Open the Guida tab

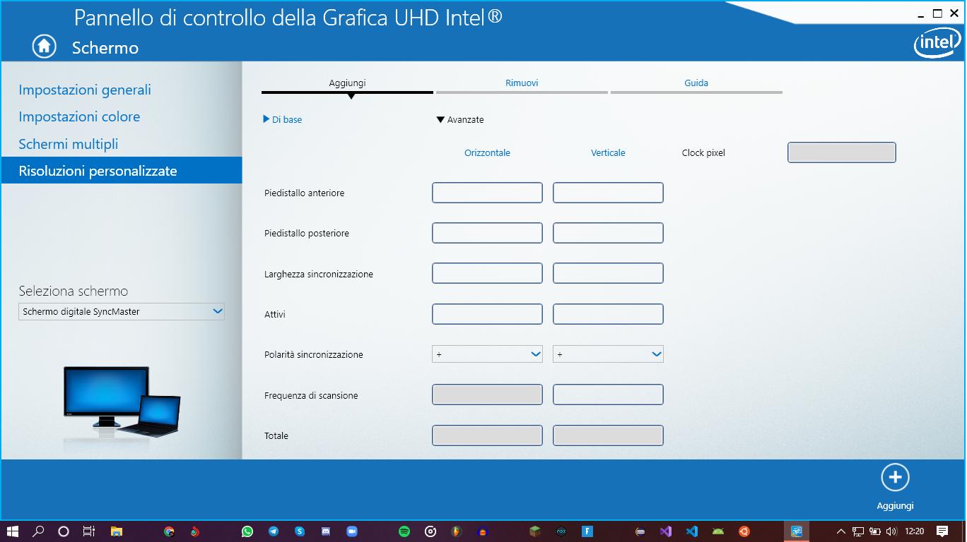click(x=696, y=83)
